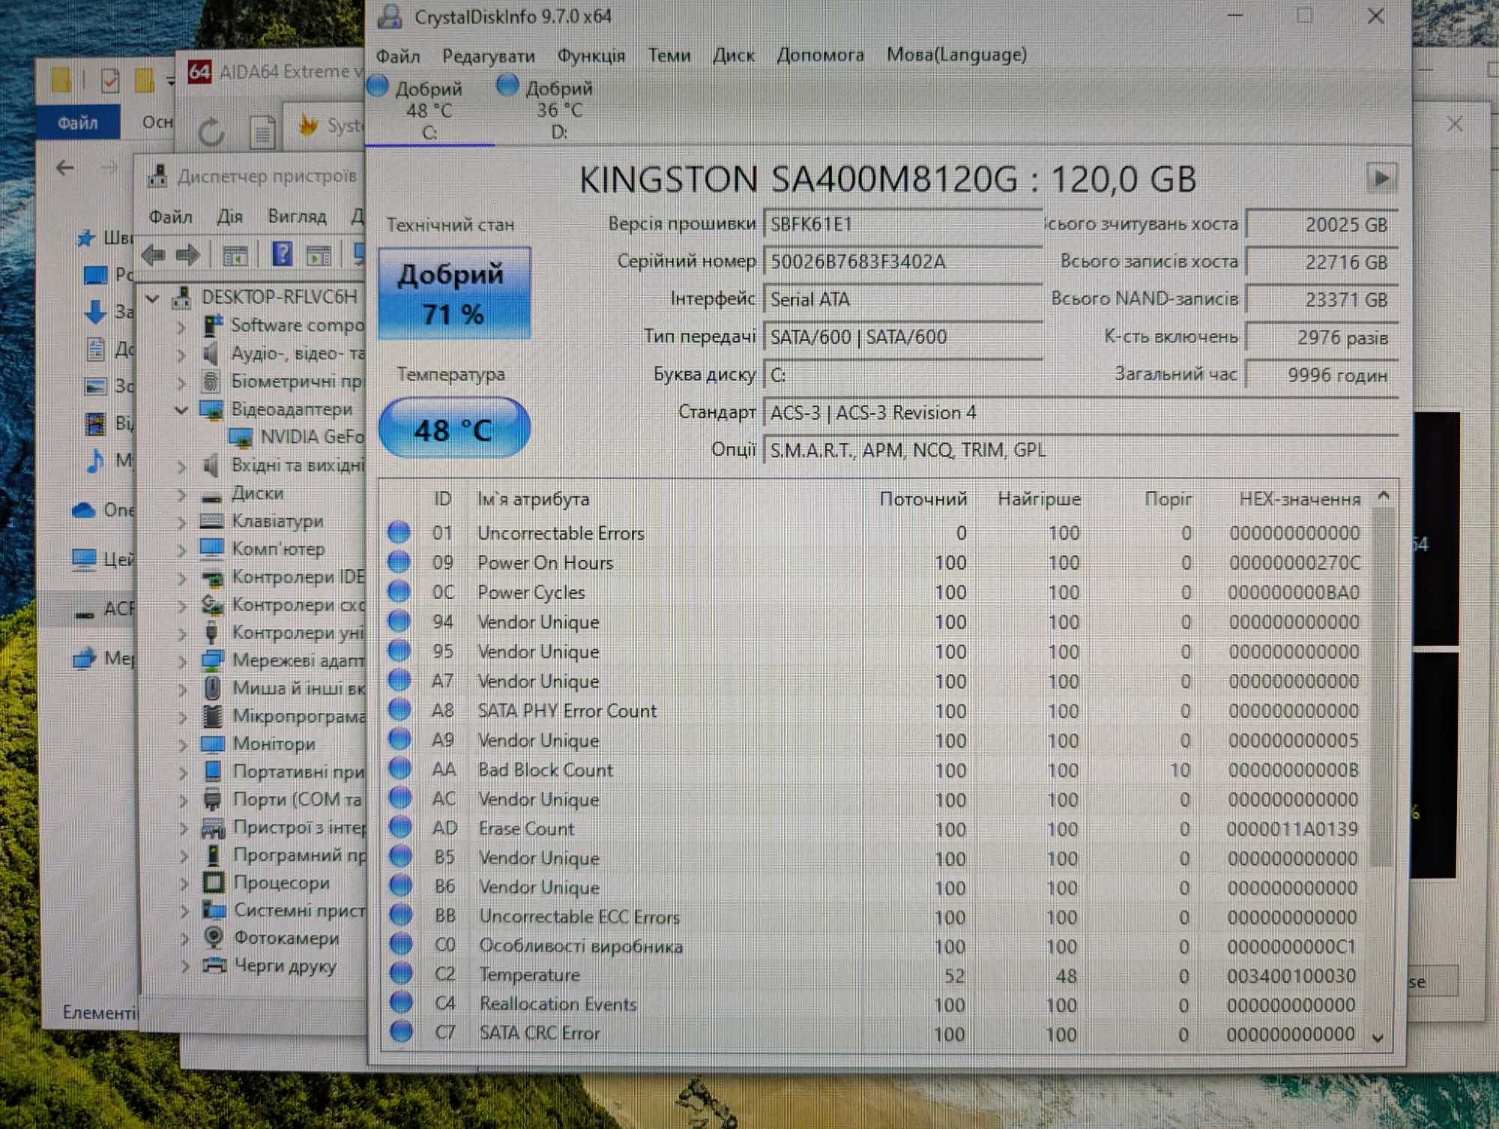Collapse the Відеоадаптери node
The width and height of the screenshot is (1499, 1129).
[x=181, y=410]
